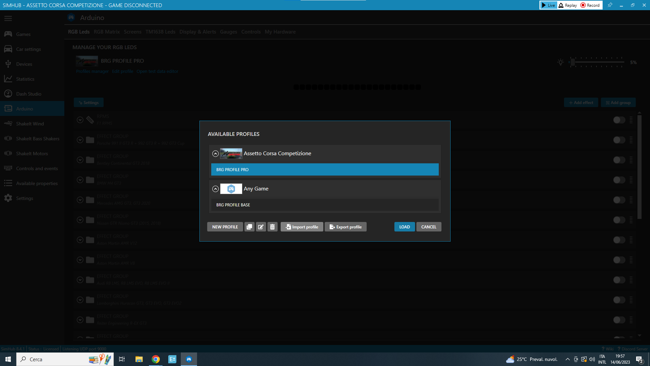
Task: Collapse the Any Game profile group
Action: pyautogui.click(x=215, y=189)
